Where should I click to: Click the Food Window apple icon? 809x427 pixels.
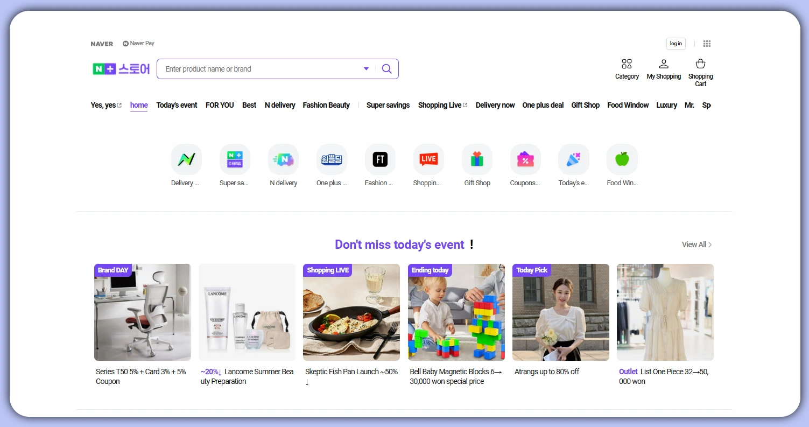[x=622, y=159]
